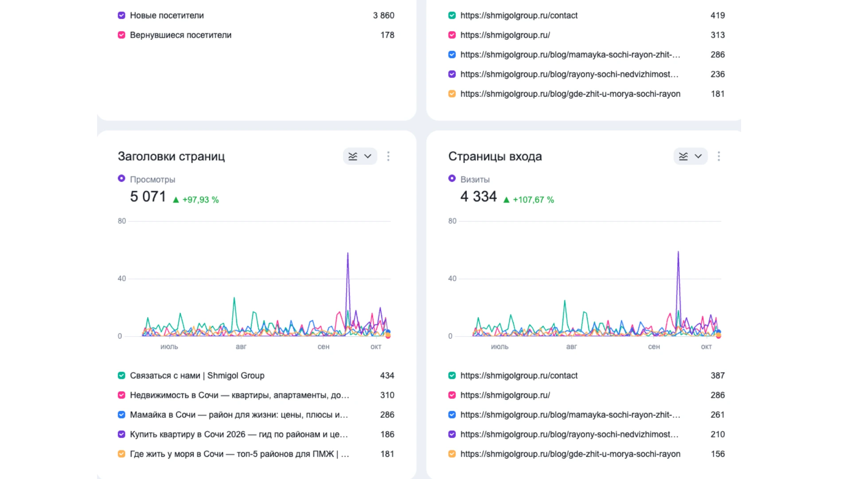Toggle rayony-sochi URL checkbox with value 236
Image resolution: width=851 pixels, height=479 pixels.
coord(452,74)
